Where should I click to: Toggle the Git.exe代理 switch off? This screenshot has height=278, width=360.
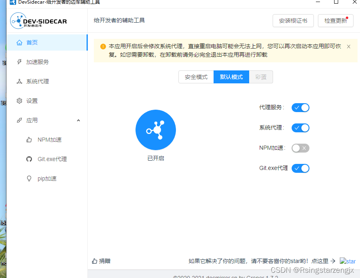tap(300, 168)
